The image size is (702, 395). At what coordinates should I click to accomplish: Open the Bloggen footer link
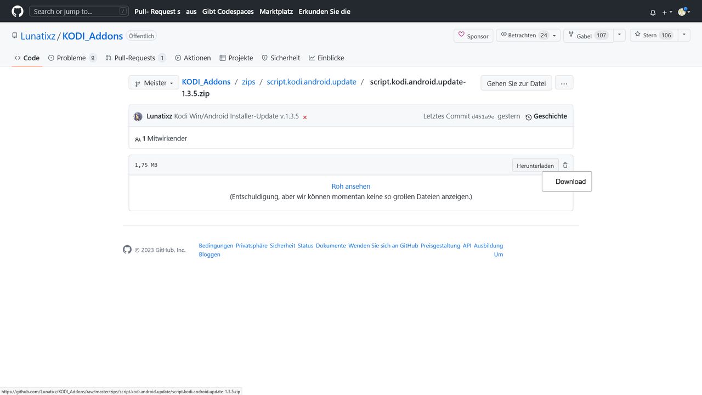pos(210,255)
